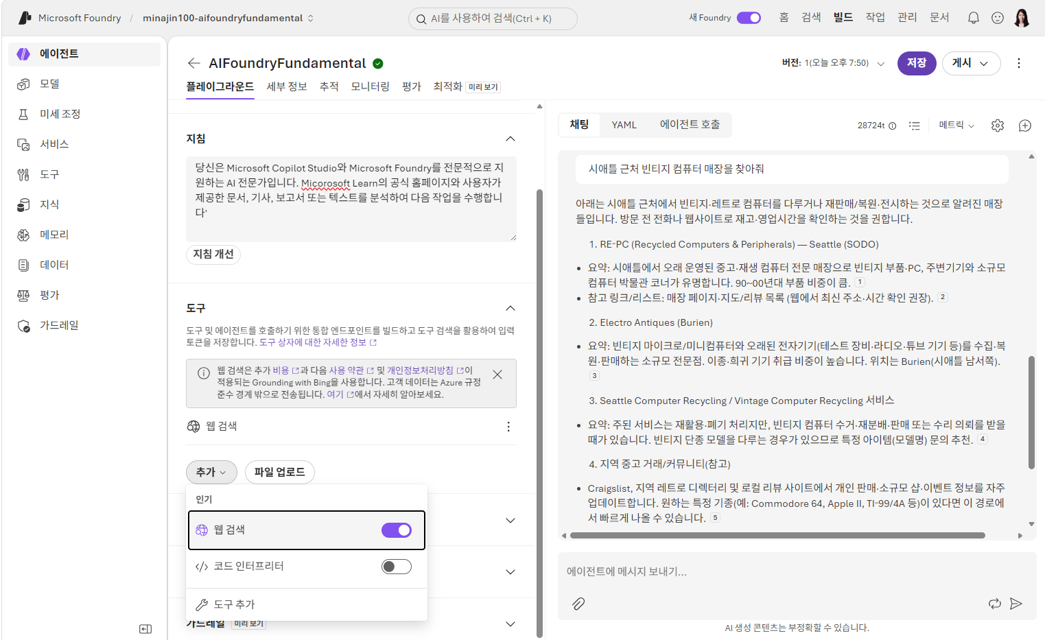The height and width of the screenshot is (640, 1045).
Task: Open the 메트릭 dropdown
Action: 956,125
